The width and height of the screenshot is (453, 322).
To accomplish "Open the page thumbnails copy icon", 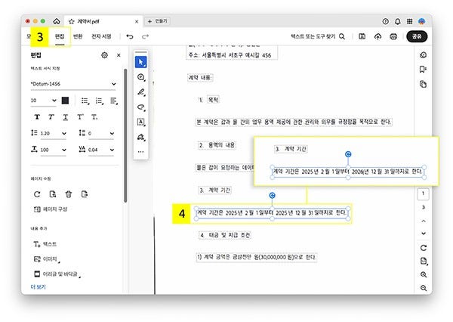I will point(423,84).
